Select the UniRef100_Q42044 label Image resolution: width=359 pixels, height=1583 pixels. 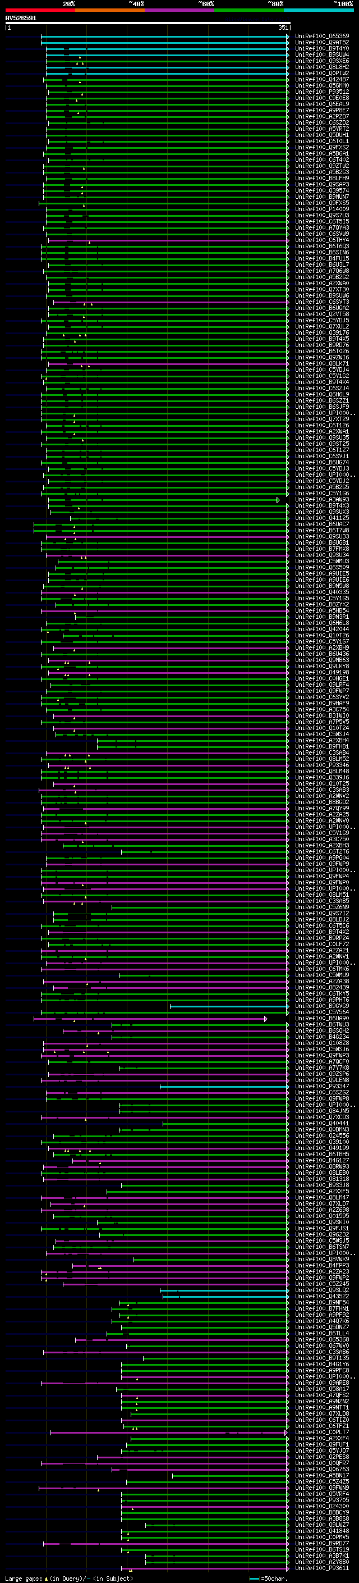click(x=321, y=629)
